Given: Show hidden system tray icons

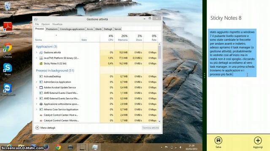Looking at the screenshot, I should pos(162,147).
